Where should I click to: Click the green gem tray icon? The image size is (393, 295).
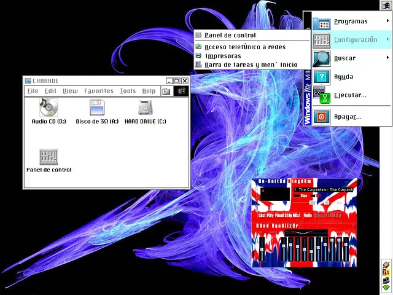386,288
